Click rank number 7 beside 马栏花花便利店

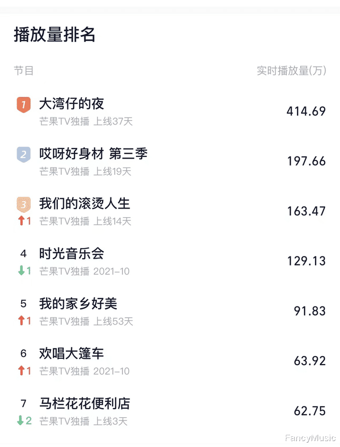click(x=23, y=404)
